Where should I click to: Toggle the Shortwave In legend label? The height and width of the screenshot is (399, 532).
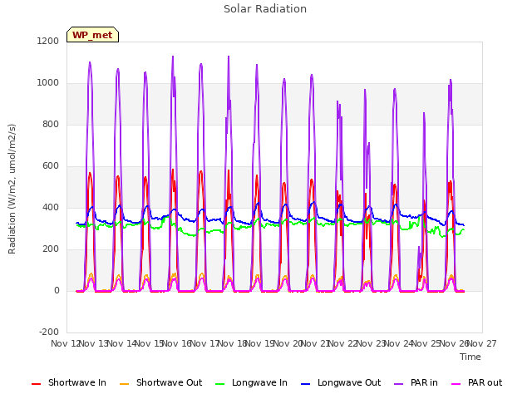coord(77,382)
